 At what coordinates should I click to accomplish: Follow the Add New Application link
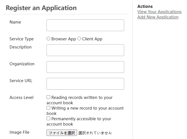pyautogui.click(x=158, y=17)
